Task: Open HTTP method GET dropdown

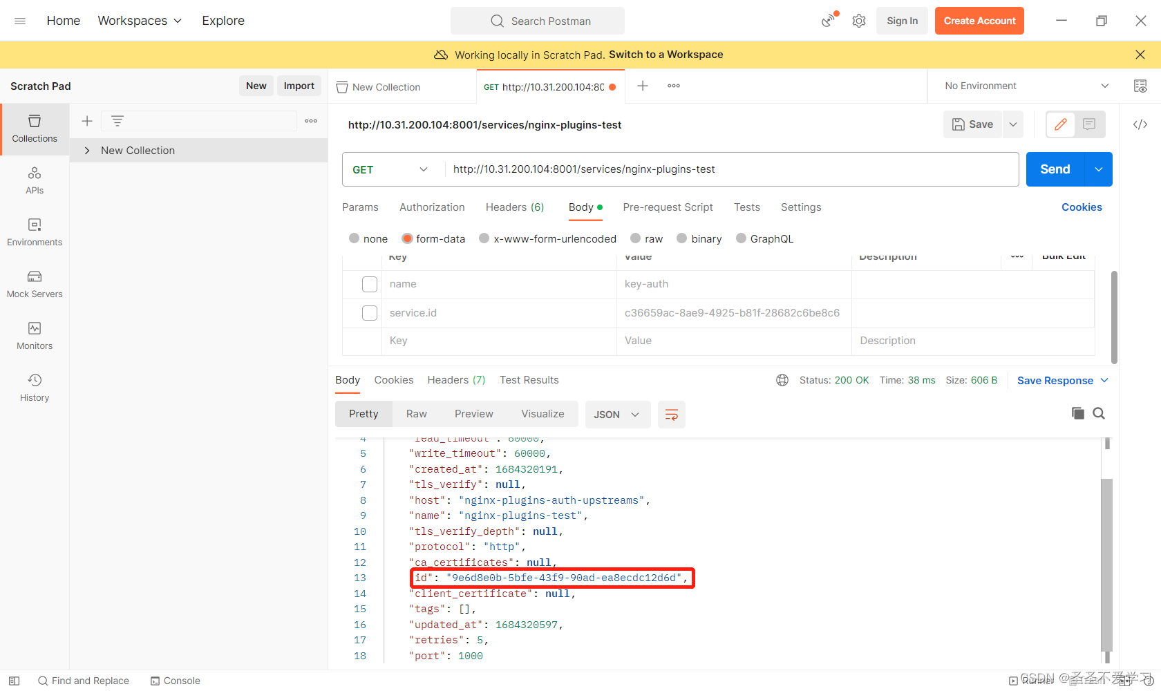Action: point(390,169)
